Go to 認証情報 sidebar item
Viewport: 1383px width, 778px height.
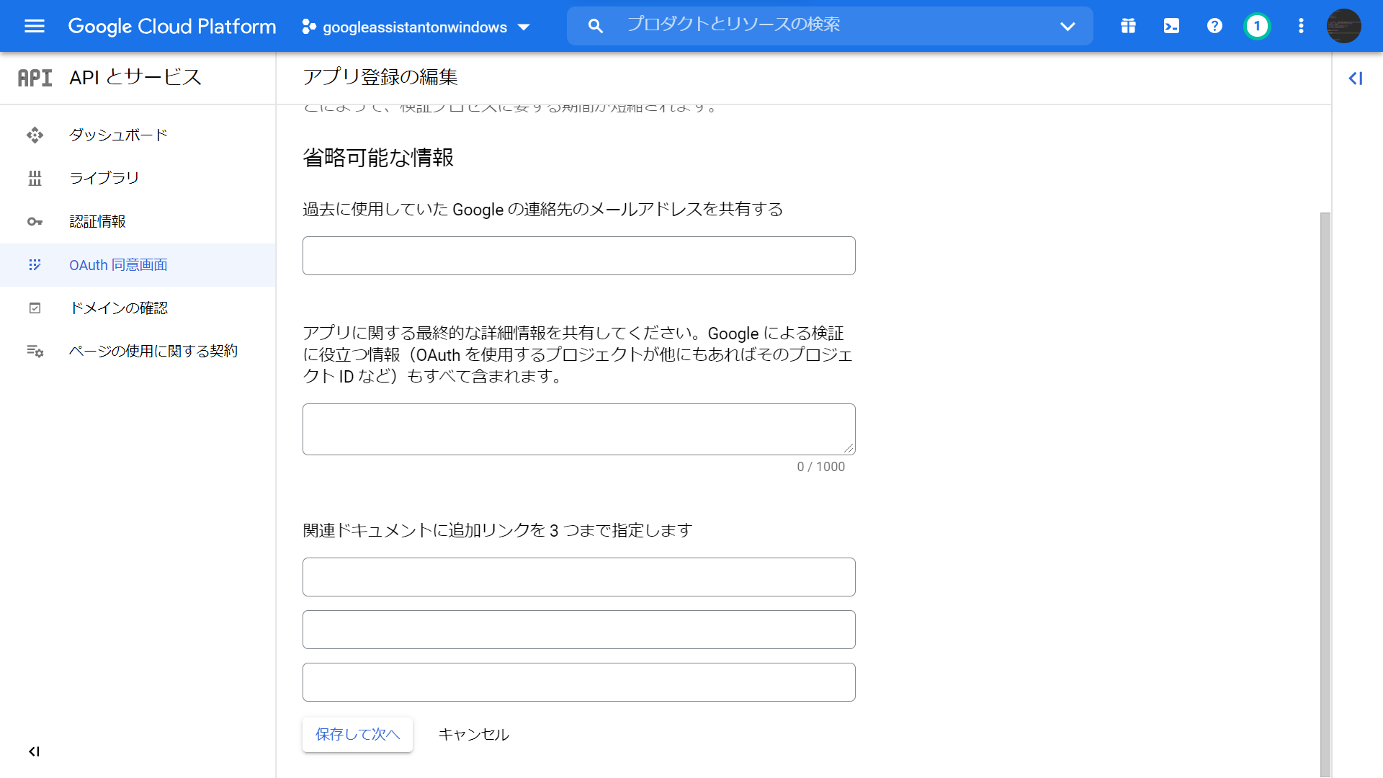(97, 221)
